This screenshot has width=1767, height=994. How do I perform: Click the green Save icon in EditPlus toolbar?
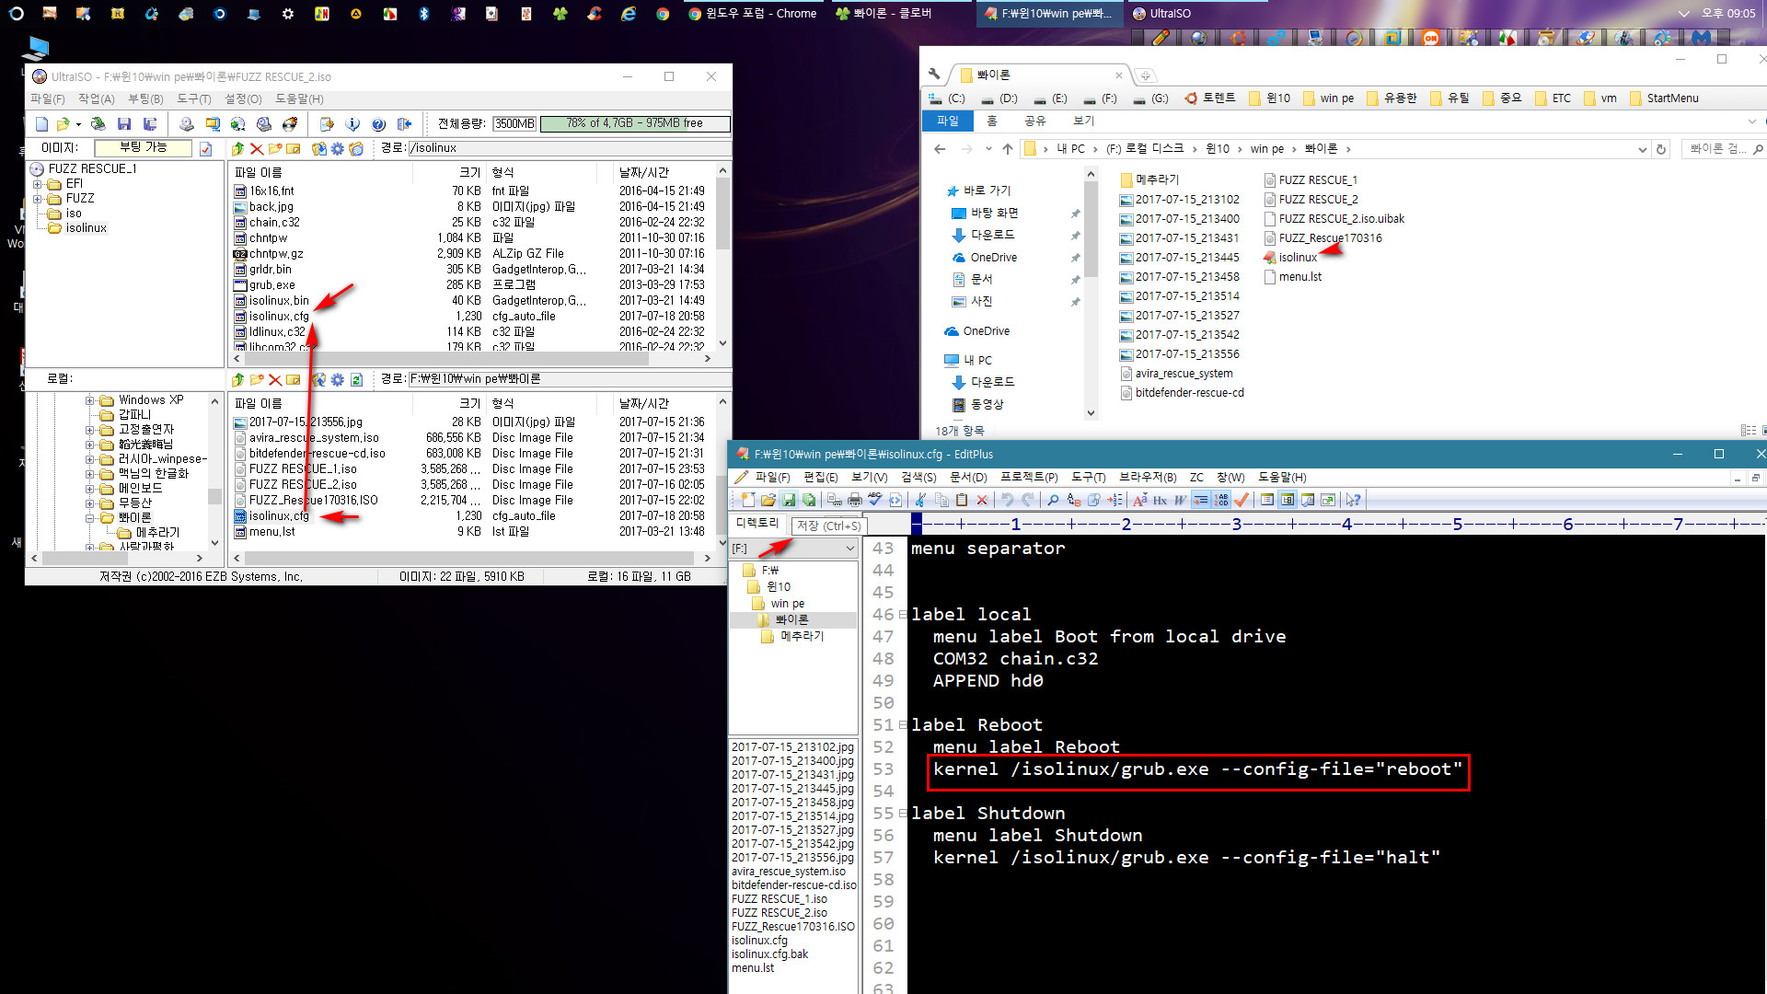point(789,500)
